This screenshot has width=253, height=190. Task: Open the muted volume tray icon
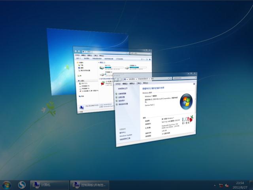click(x=227, y=185)
